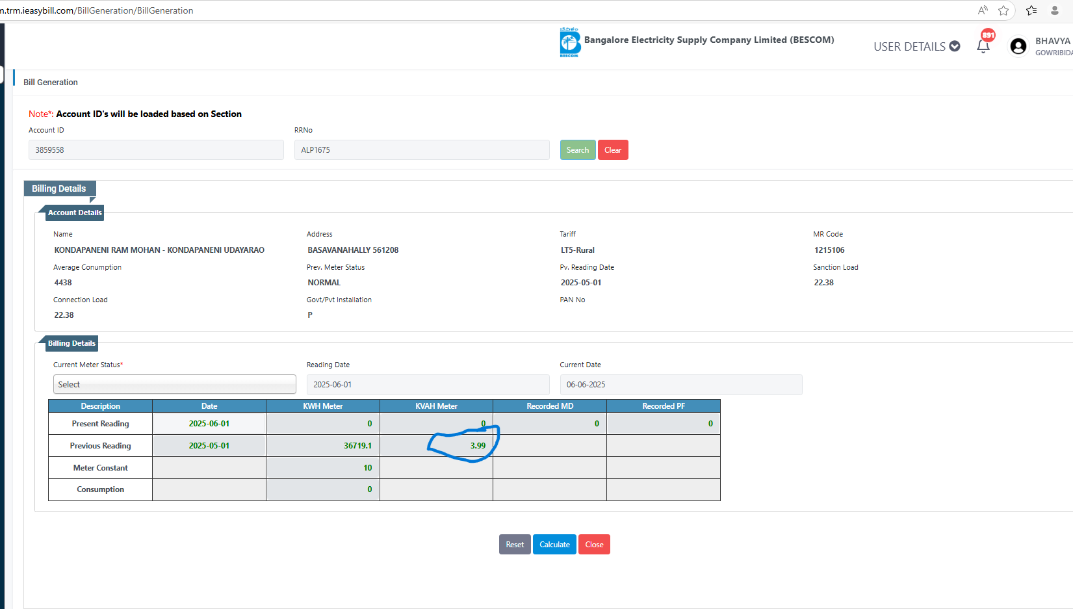Click the BESCOM logo icon
1073x609 pixels.
tap(570, 43)
